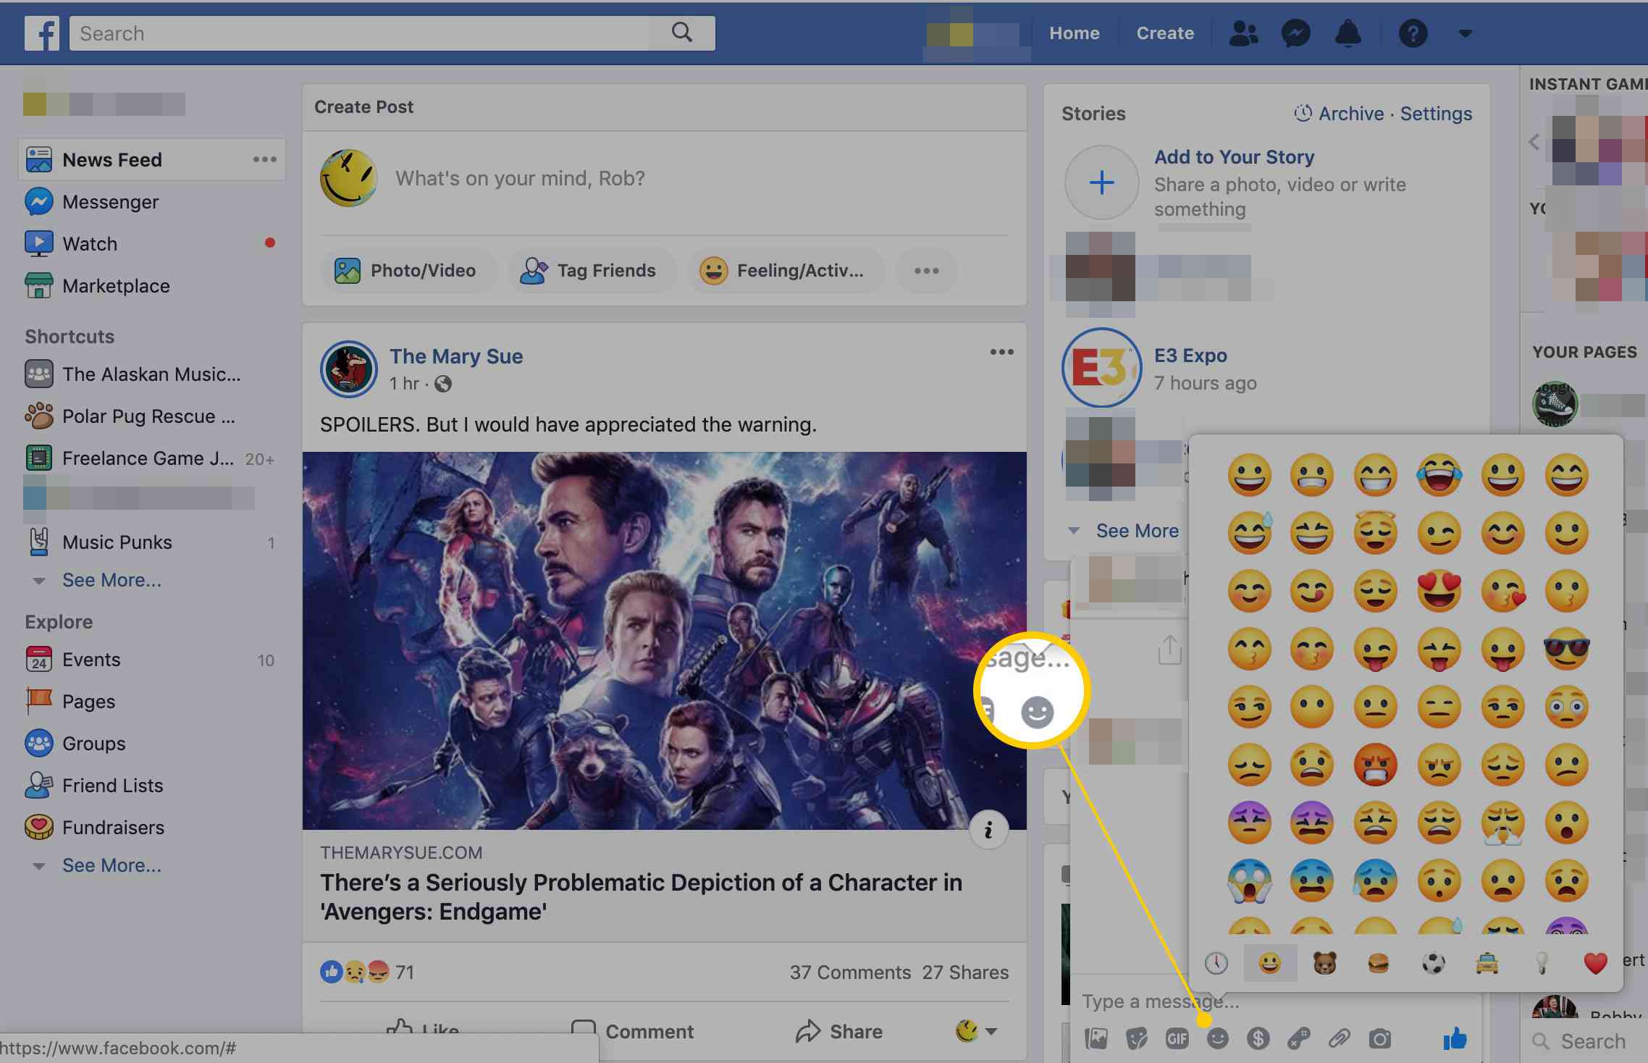Click Add to Your Story plus button
This screenshot has width=1648, height=1063.
[x=1101, y=182]
